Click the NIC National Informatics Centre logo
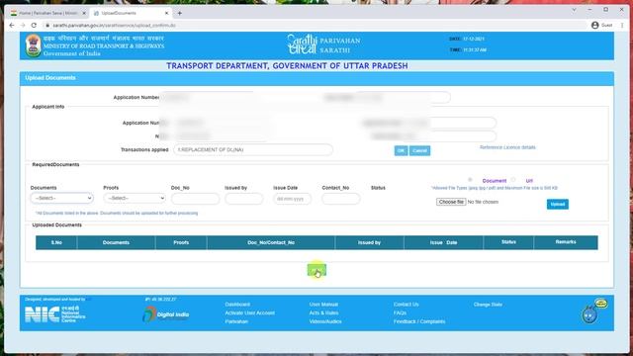The height and width of the screenshot is (356, 633). tap(55, 314)
